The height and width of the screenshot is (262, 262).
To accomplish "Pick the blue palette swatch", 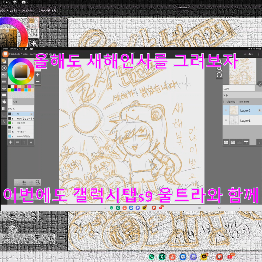I will click(16, 90).
